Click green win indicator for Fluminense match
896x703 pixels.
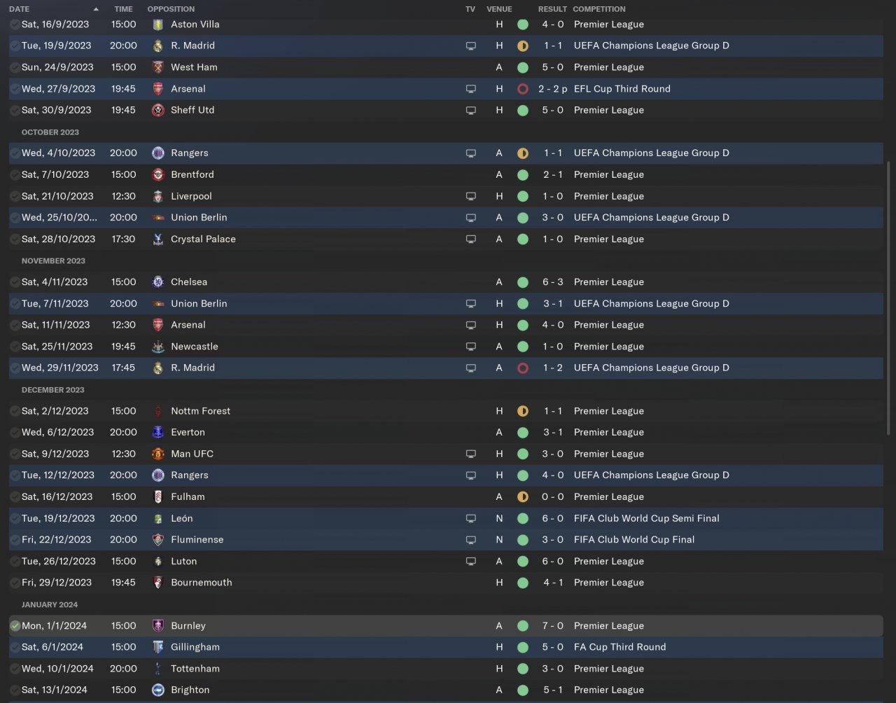coord(522,540)
